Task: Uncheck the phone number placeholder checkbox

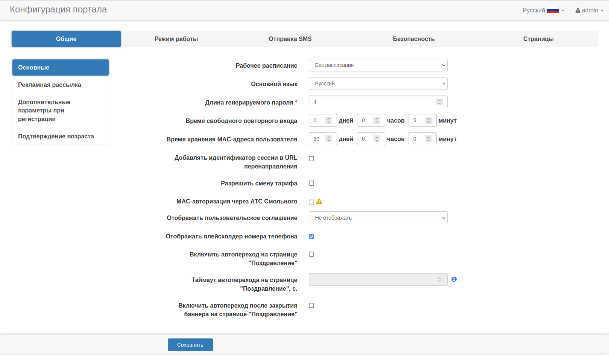Action: click(x=311, y=237)
